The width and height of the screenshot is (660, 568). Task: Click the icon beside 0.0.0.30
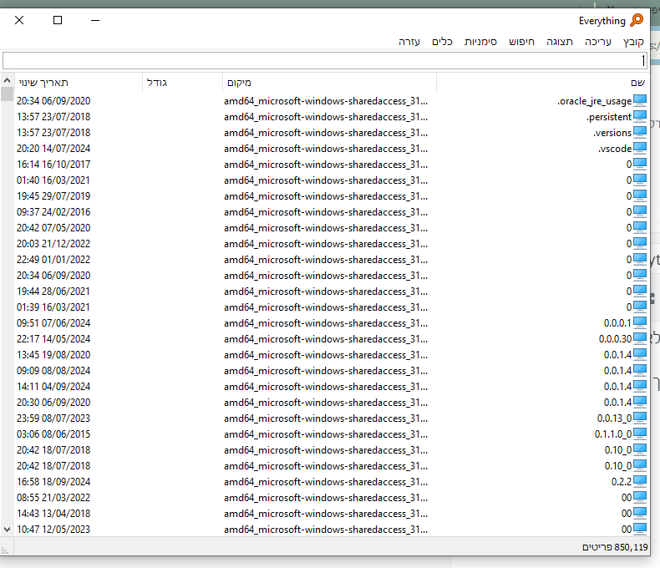tap(640, 338)
